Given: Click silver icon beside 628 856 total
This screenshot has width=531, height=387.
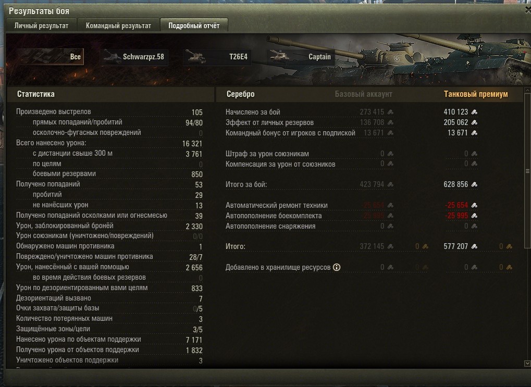Looking at the screenshot, I should tap(474, 184).
